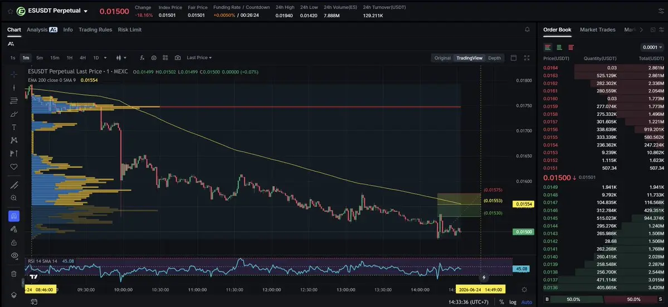668x307 pixels.
Task: Open the time zone 14:33:36 (UTC+7) menu
Action: (468, 302)
